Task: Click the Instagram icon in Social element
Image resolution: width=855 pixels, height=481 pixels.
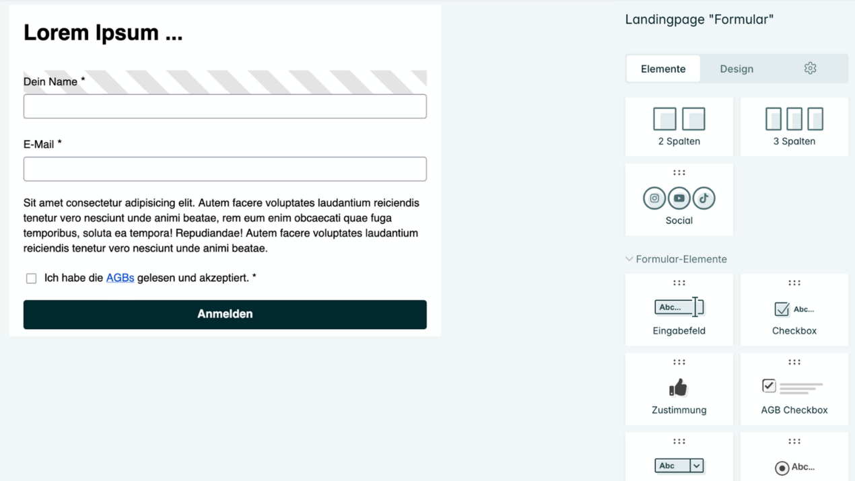Action: (x=654, y=198)
